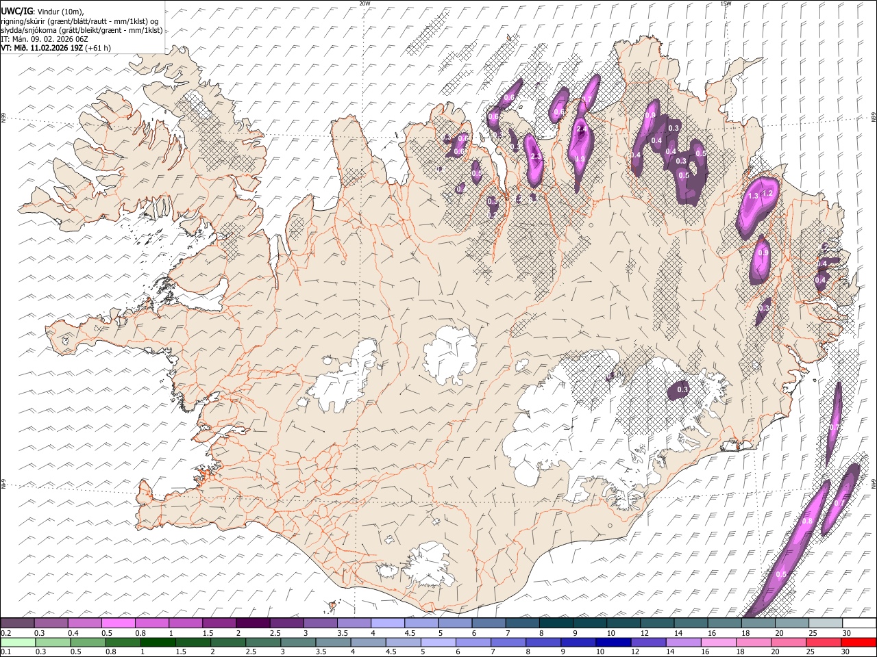Click the '0.8' value in the offshore streak
The image size is (877, 657).
pos(806,521)
